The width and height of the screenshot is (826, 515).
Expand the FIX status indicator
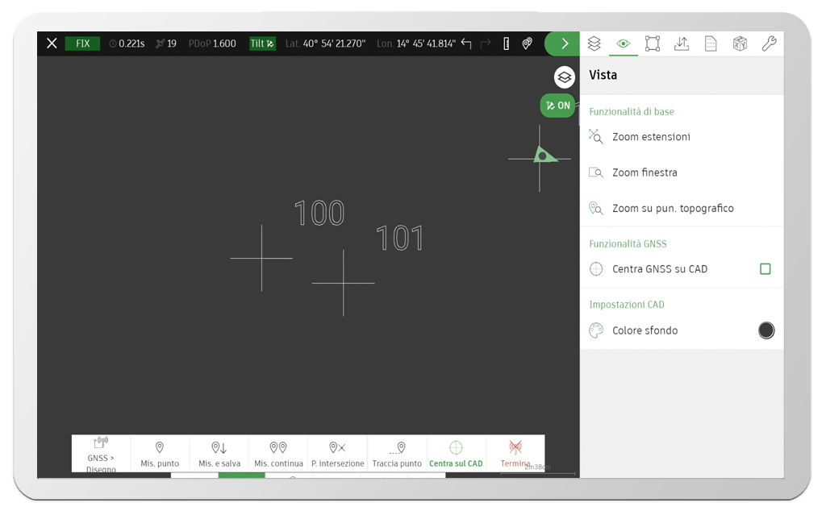point(82,44)
